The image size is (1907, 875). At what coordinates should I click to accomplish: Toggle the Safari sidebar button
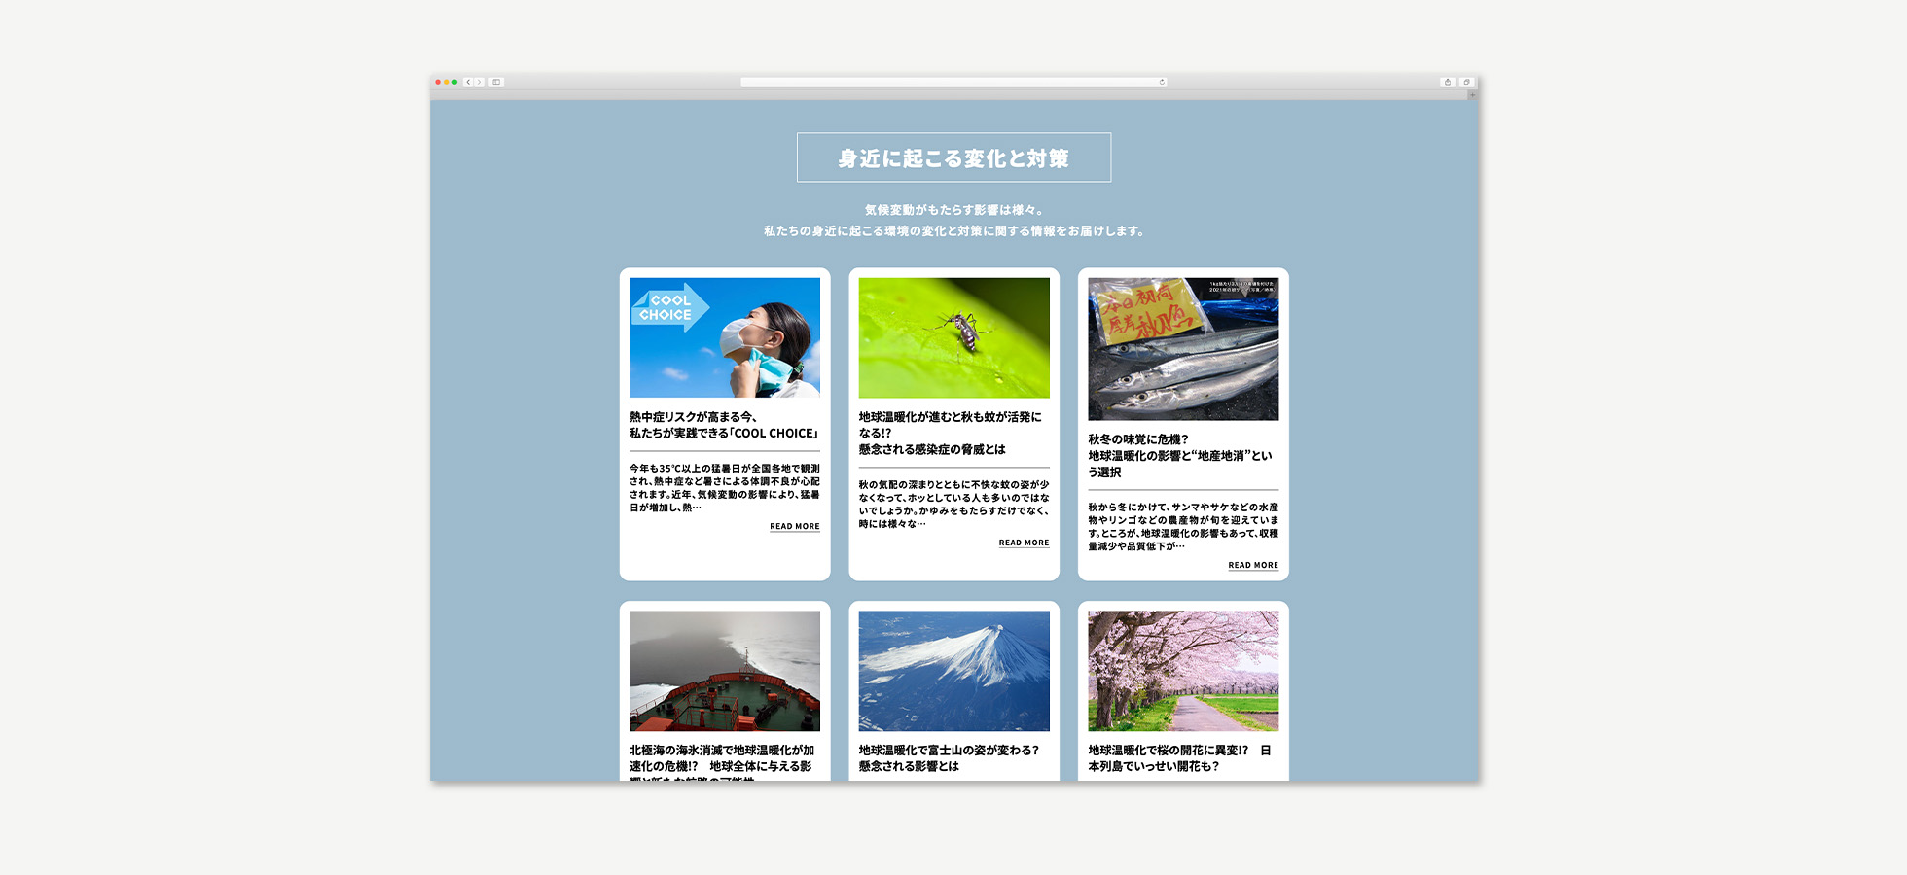click(x=496, y=82)
